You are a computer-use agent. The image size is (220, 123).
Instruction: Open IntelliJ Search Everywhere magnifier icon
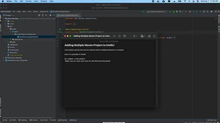click(219, 12)
